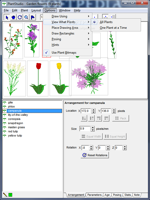Click the align right arrangement icon
Screen dimensions: 150x200
point(106,118)
